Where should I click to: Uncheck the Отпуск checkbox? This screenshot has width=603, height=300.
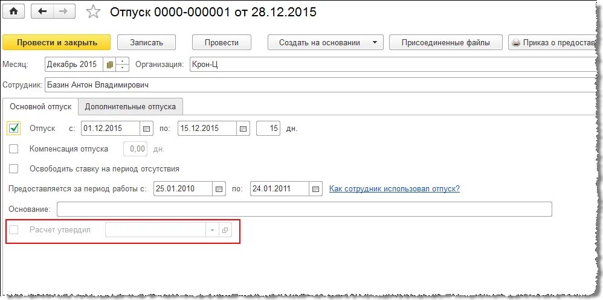(14, 129)
